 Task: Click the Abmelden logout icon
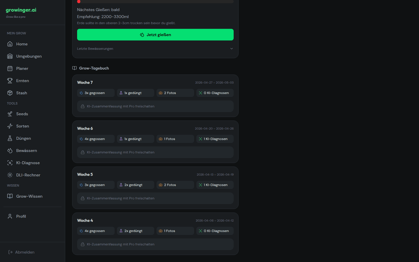10,252
